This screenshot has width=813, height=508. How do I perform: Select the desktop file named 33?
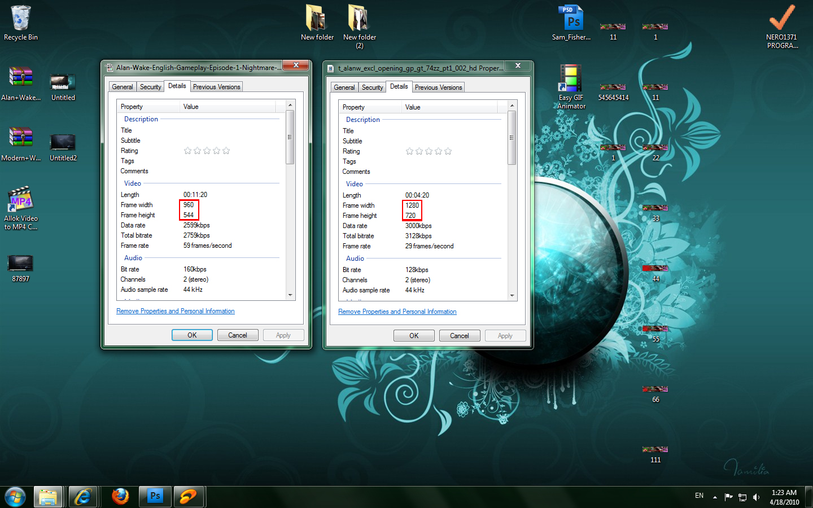pos(655,213)
